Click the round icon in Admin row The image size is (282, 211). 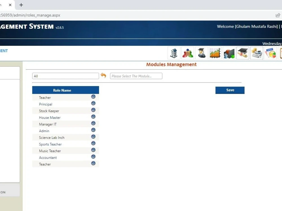(93, 130)
